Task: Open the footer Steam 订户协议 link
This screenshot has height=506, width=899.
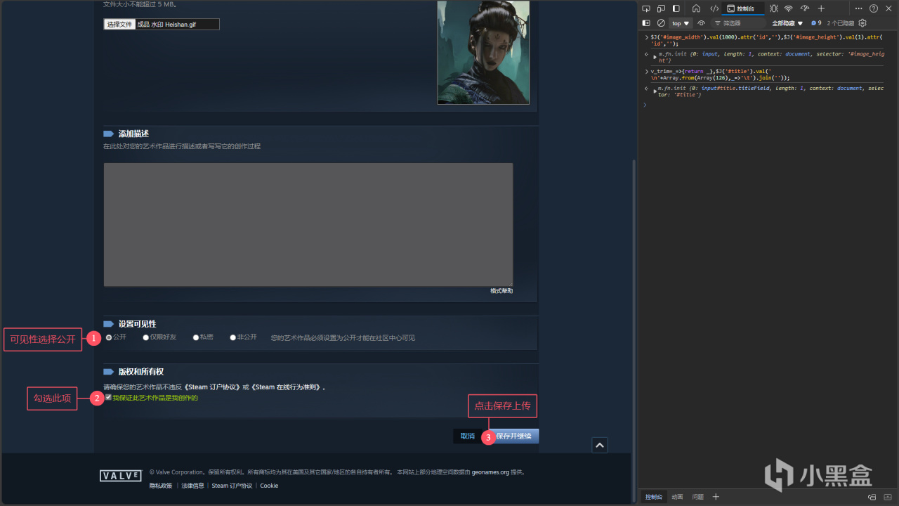Action: (232, 486)
